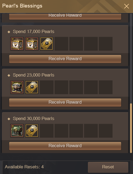133x174 pixels.
Task: Click partially visible Receive Reward button at top
Action: [x=65, y=17]
